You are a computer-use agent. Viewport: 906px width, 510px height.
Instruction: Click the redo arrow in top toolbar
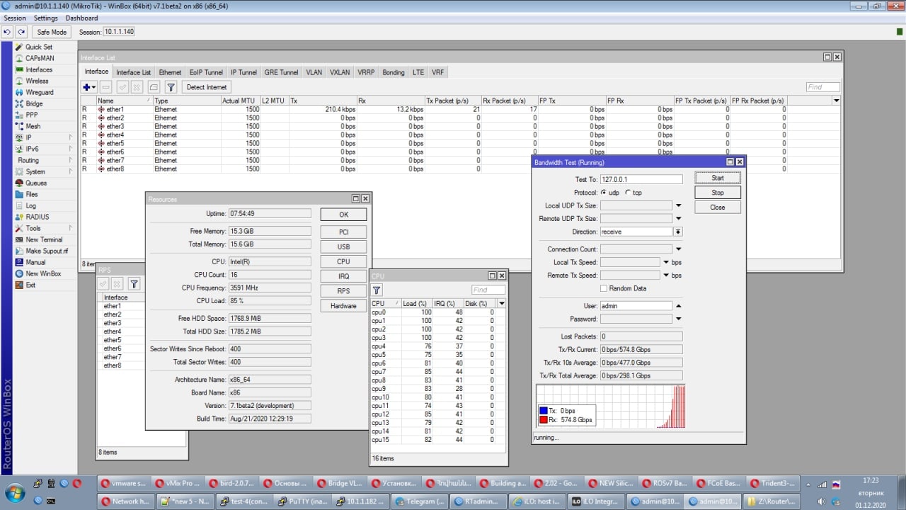(22, 32)
